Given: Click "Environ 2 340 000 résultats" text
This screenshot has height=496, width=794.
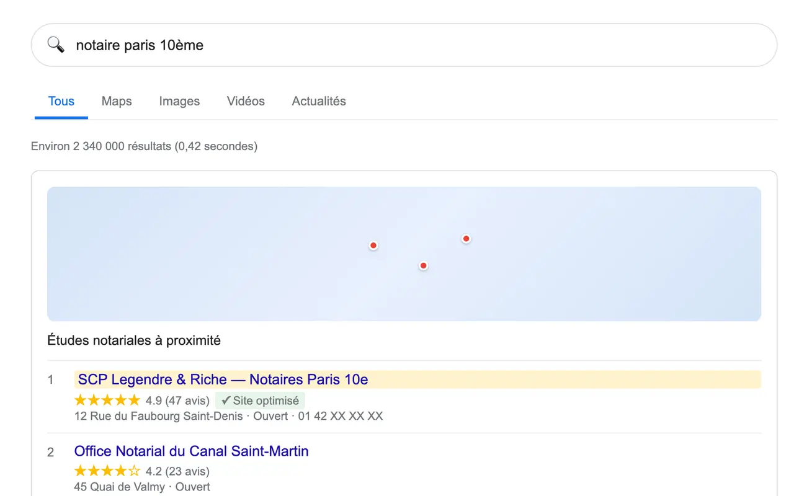Looking at the screenshot, I should click(x=100, y=146).
